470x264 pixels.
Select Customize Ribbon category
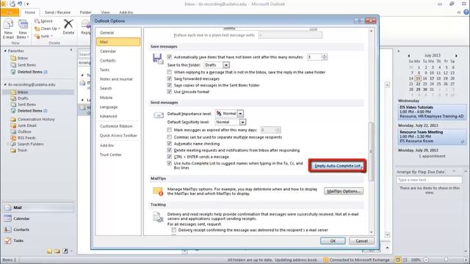tap(118, 126)
